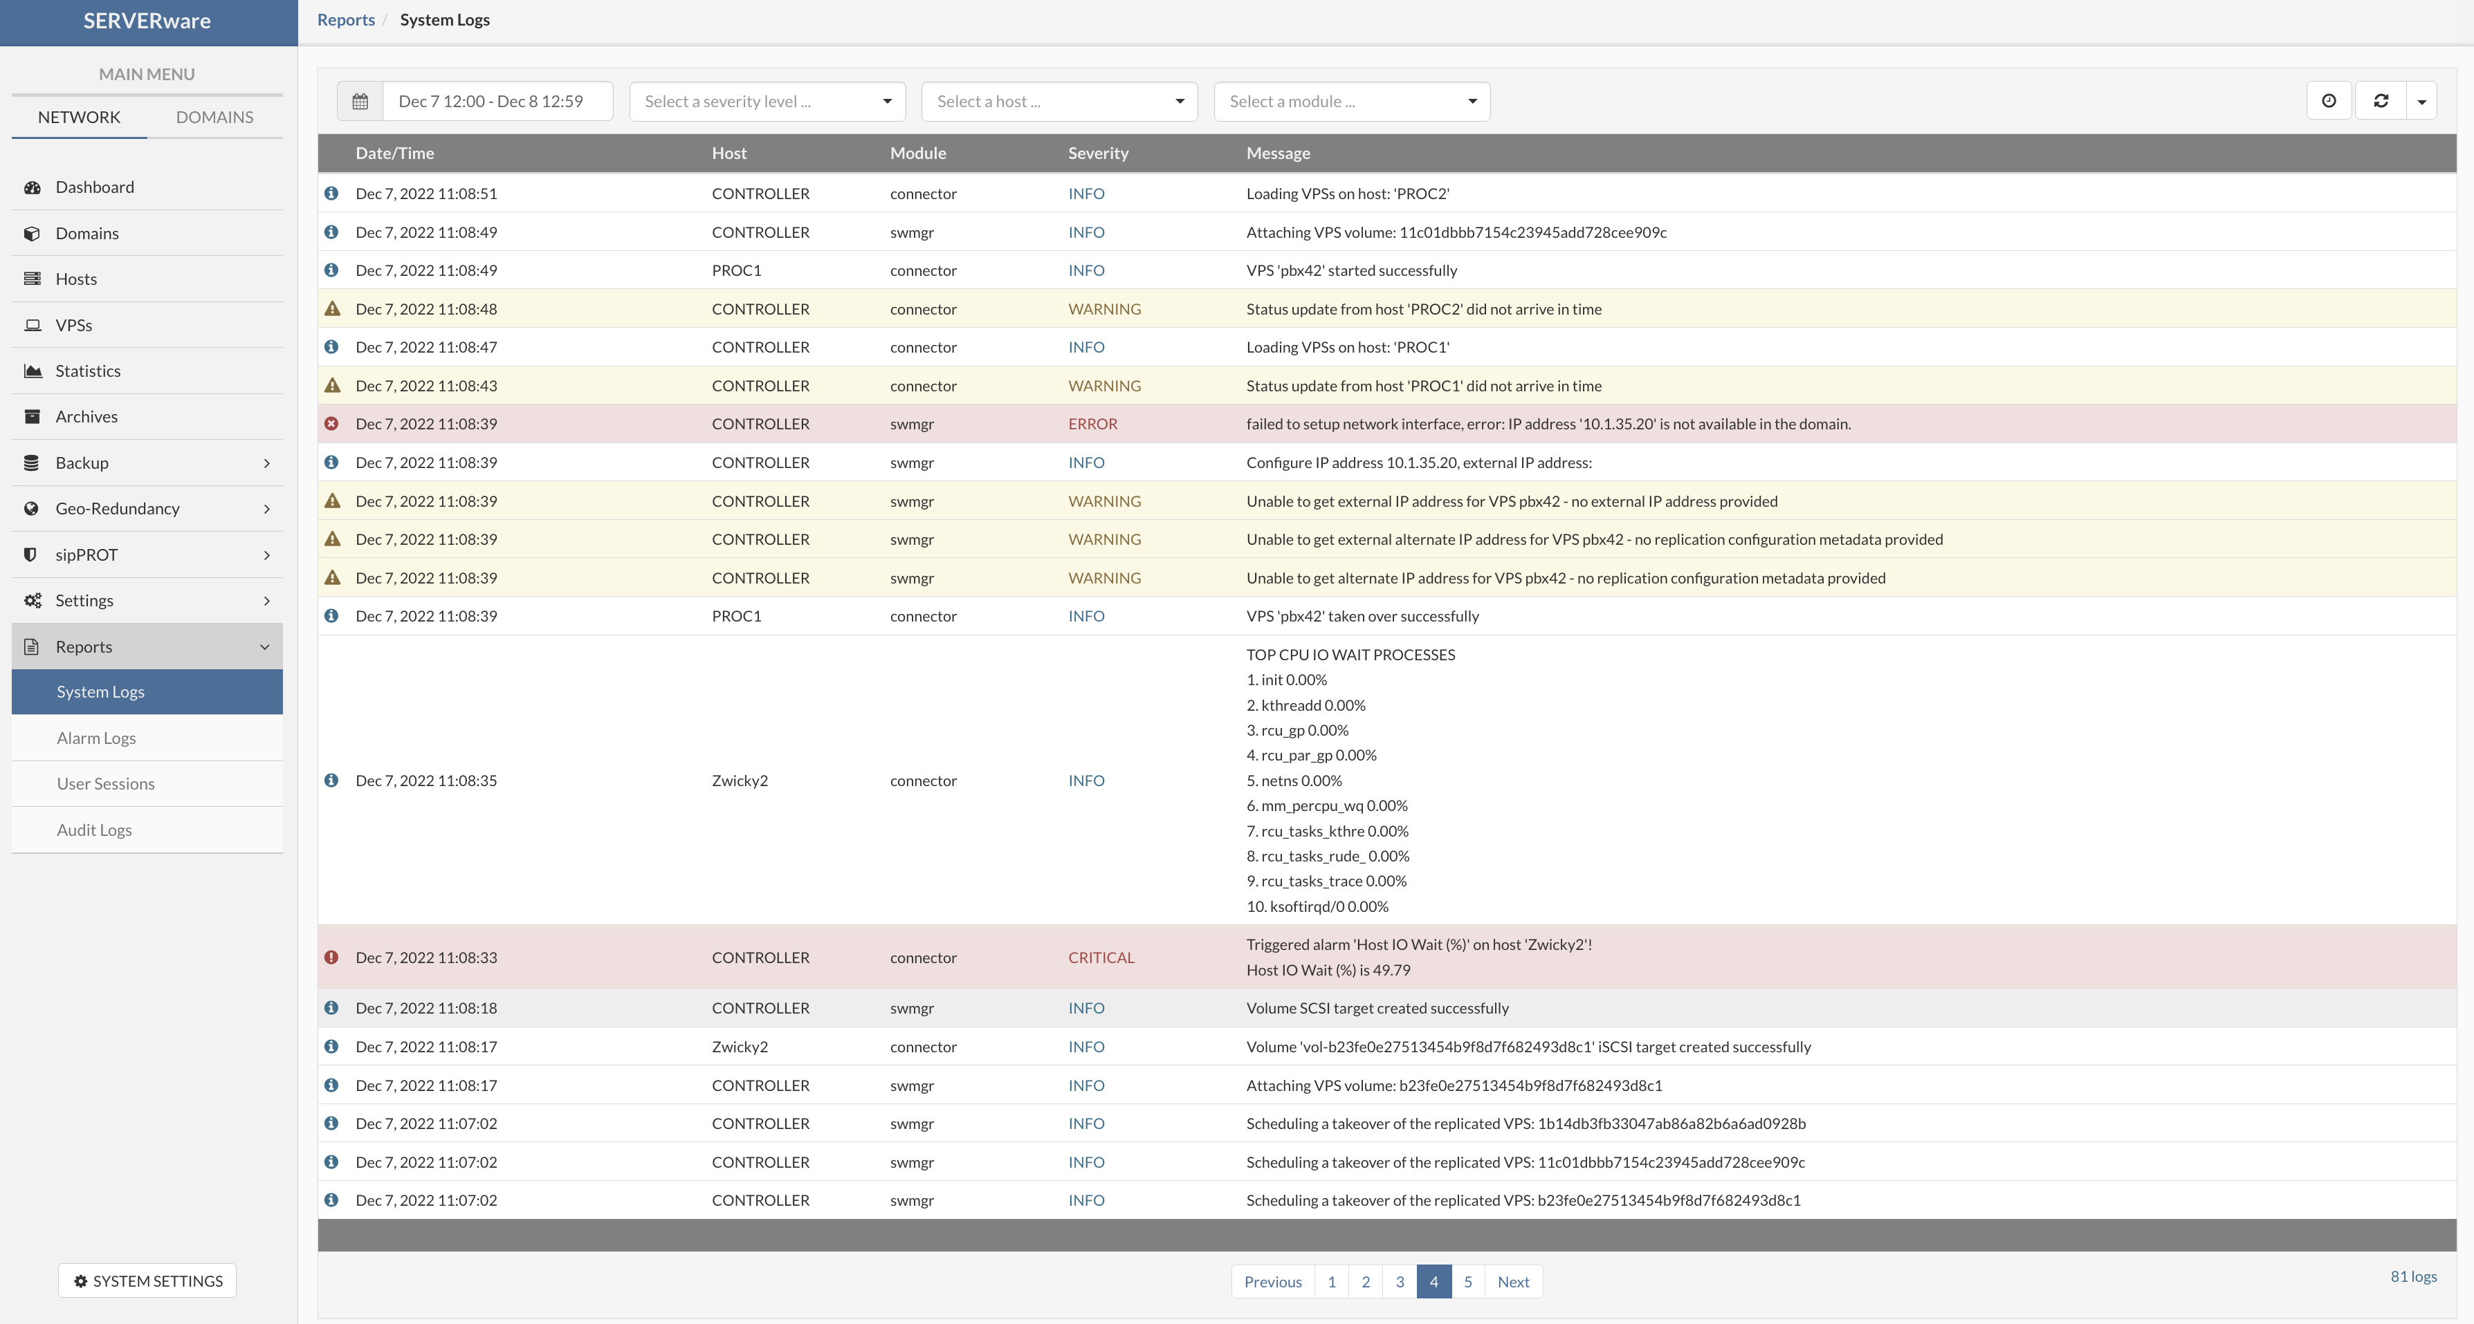This screenshot has width=2474, height=1324.
Task: Expand the sipPROT submenu chevron
Action: tap(266, 555)
